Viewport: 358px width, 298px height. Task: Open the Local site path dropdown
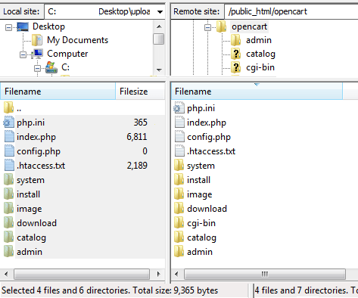click(x=160, y=11)
